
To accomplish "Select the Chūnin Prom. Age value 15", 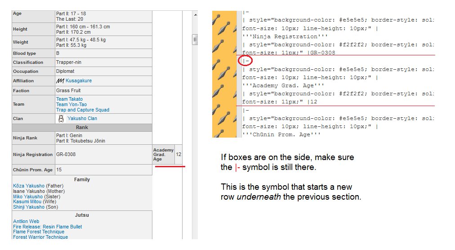I will point(59,170).
